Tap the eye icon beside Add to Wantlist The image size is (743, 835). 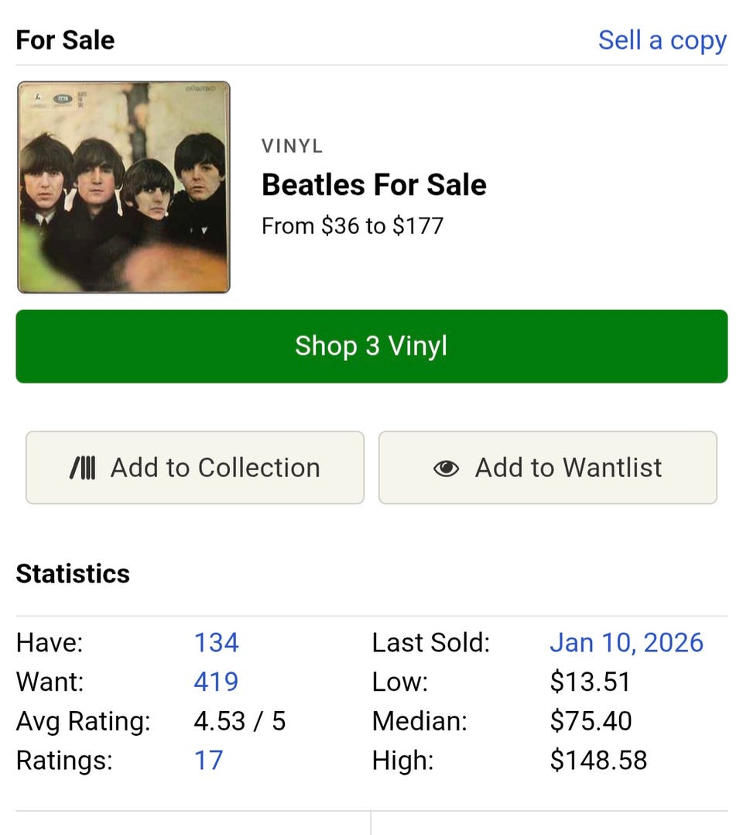click(446, 469)
